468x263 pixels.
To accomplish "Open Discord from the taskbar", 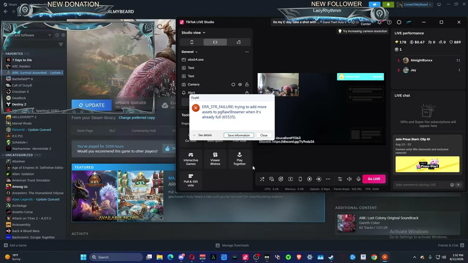I will 181,257.
